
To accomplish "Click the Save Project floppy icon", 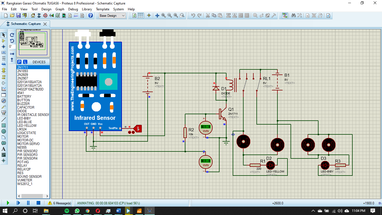I will tap(18, 16).
